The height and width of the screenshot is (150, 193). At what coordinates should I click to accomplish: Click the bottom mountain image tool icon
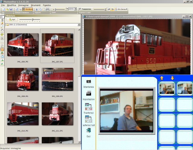2,64
